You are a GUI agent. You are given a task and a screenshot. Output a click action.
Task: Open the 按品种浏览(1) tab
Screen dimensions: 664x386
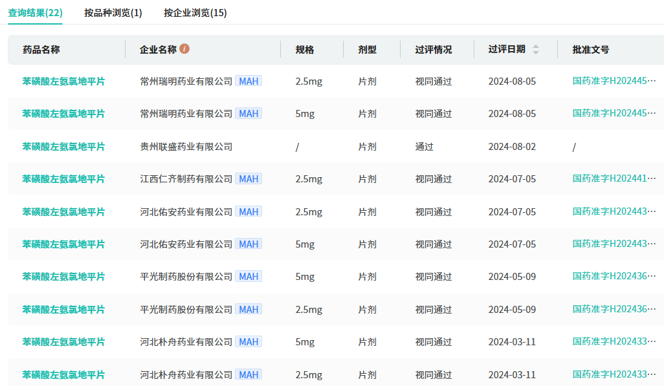113,13
